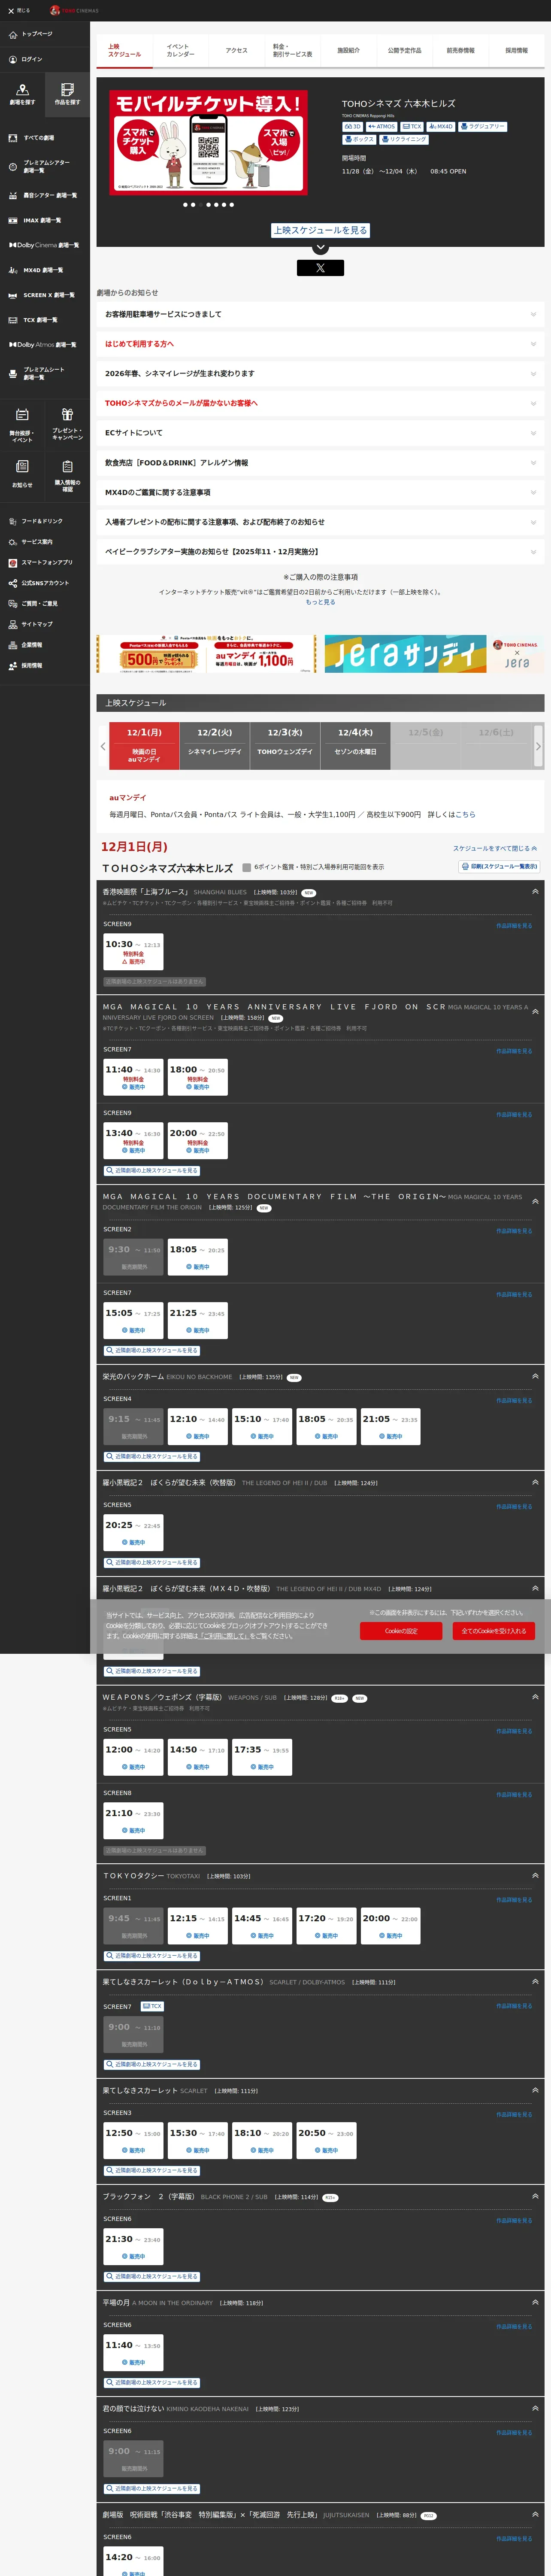Expand はじめて利用する方へ notice

pos(320,344)
